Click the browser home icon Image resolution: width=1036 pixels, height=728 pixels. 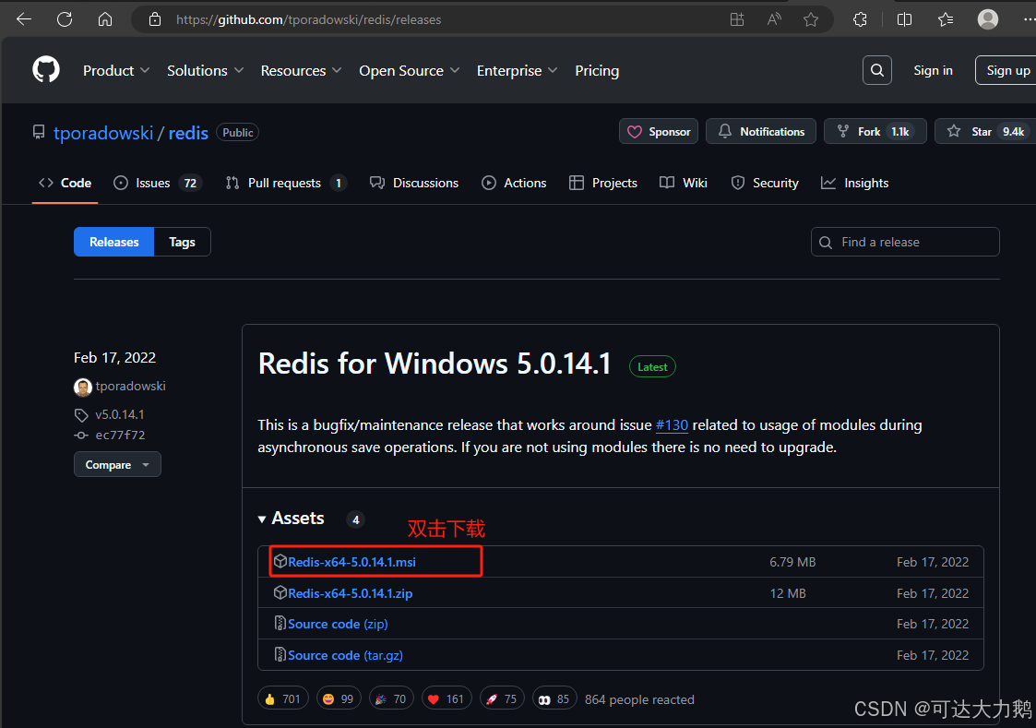coord(104,18)
